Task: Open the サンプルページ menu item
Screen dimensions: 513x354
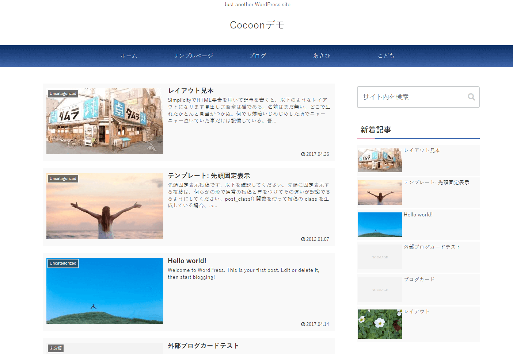Action: pyautogui.click(x=193, y=56)
